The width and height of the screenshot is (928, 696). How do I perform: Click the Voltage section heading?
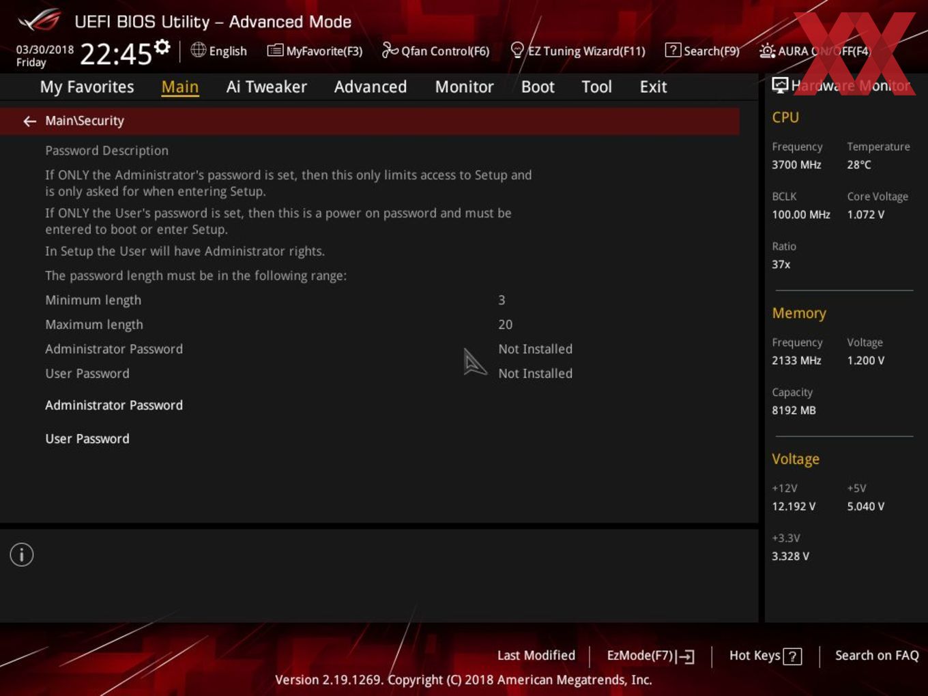796,459
